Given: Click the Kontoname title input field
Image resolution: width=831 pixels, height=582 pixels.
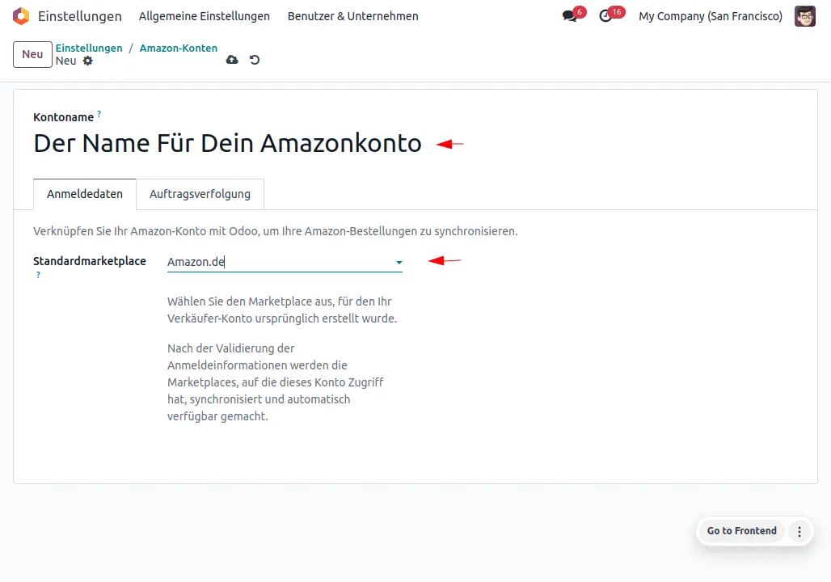Looking at the screenshot, I should click(228, 144).
